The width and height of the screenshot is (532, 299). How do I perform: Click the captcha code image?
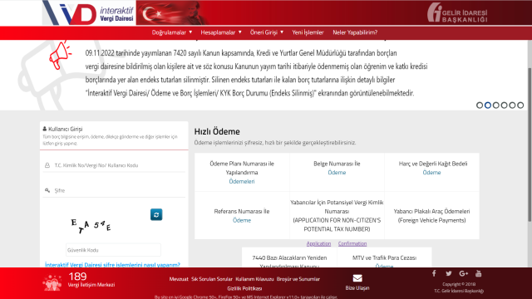(x=91, y=226)
